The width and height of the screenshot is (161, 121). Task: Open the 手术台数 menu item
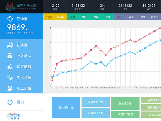coord(22,78)
